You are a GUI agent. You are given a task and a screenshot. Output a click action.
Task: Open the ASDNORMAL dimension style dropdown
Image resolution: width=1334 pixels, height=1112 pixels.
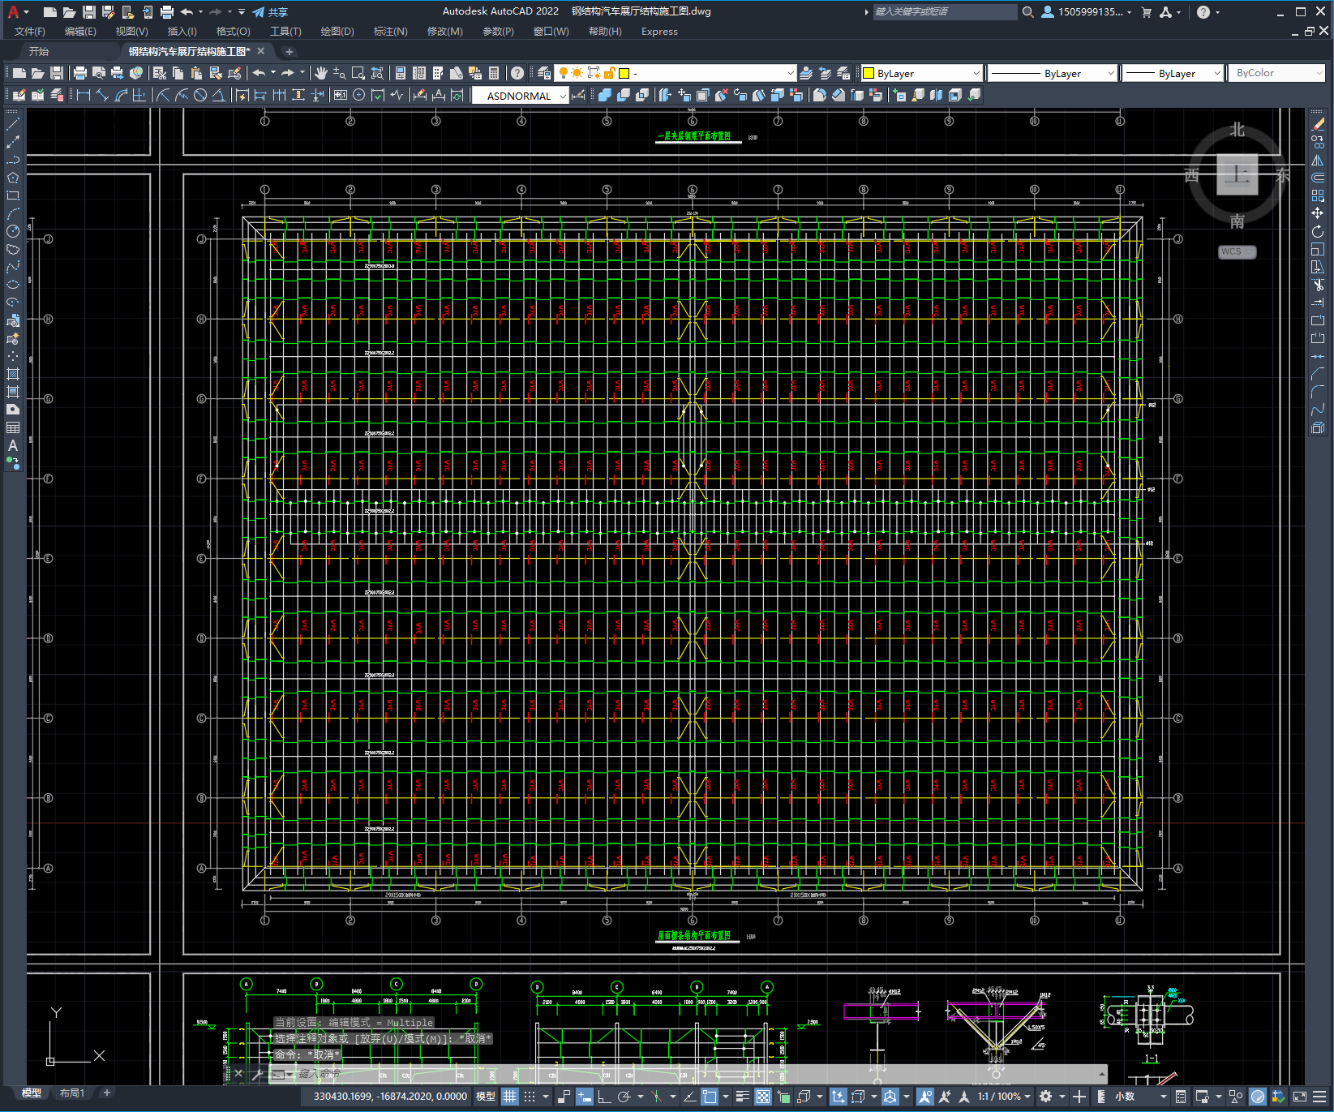521,96
